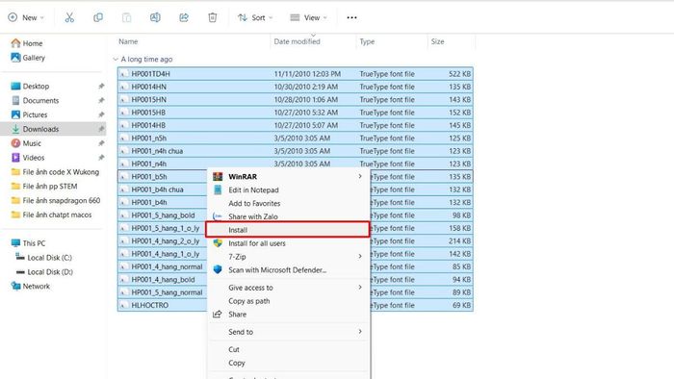674x379 pixels.
Task: Choose Share in the context menu
Action: point(289,315)
